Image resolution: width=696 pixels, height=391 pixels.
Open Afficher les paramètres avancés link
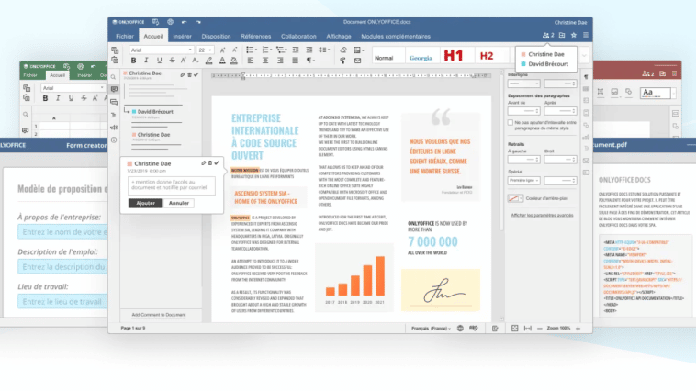[542, 216]
